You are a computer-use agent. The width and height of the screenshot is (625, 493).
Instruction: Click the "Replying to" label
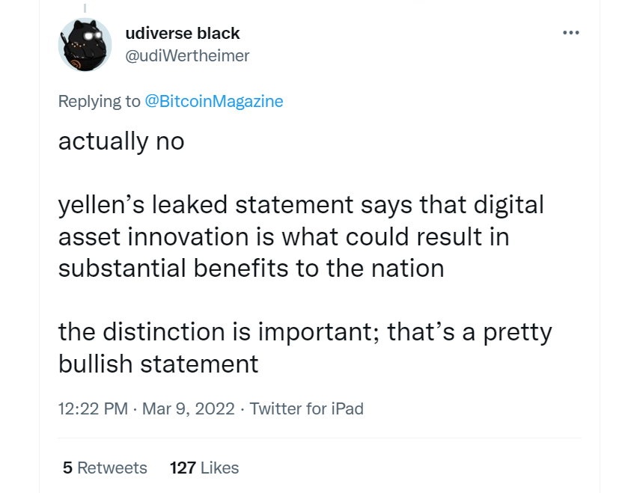[99, 102]
